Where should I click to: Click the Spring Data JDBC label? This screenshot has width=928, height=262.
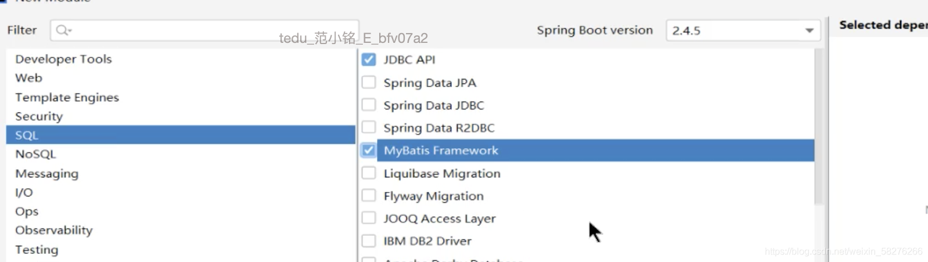point(434,105)
